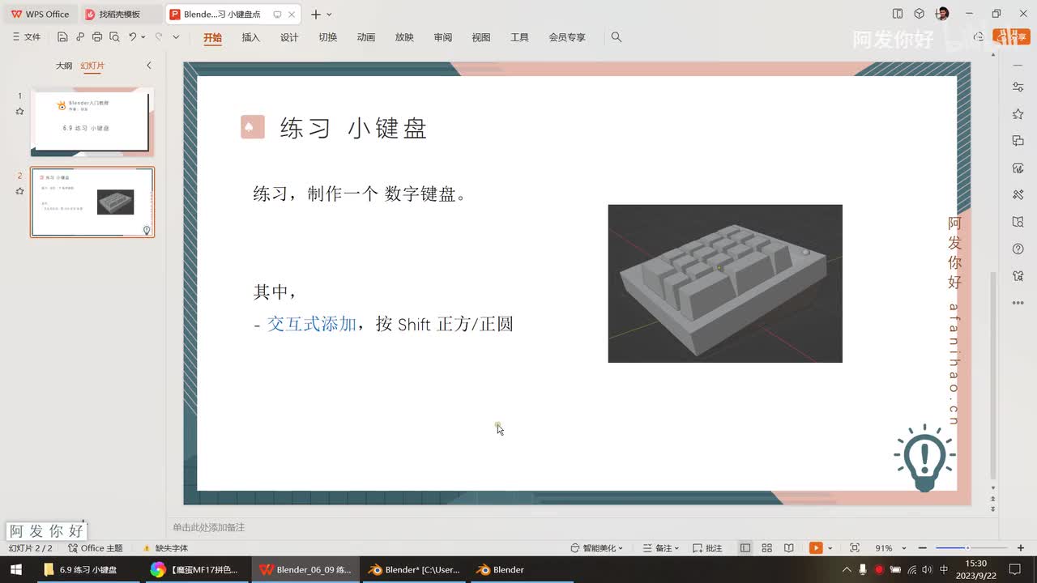Click the Undo arrow icon
Image resolution: width=1037 pixels, height=583 pixels.
(x=132, y=37)
